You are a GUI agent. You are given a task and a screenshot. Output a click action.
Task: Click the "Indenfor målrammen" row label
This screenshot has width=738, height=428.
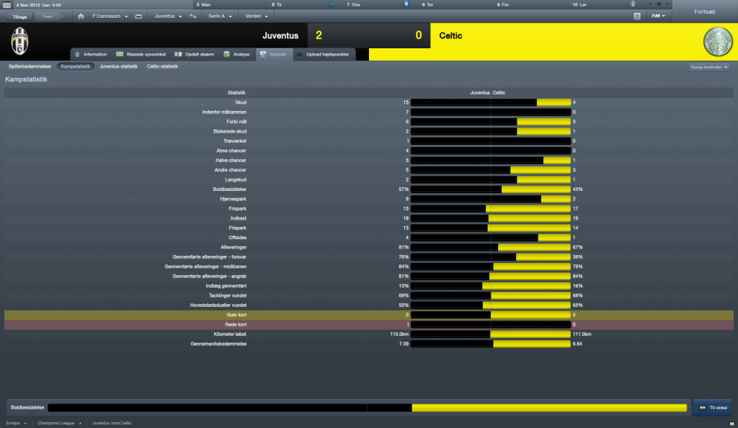(x=225, y=112)
